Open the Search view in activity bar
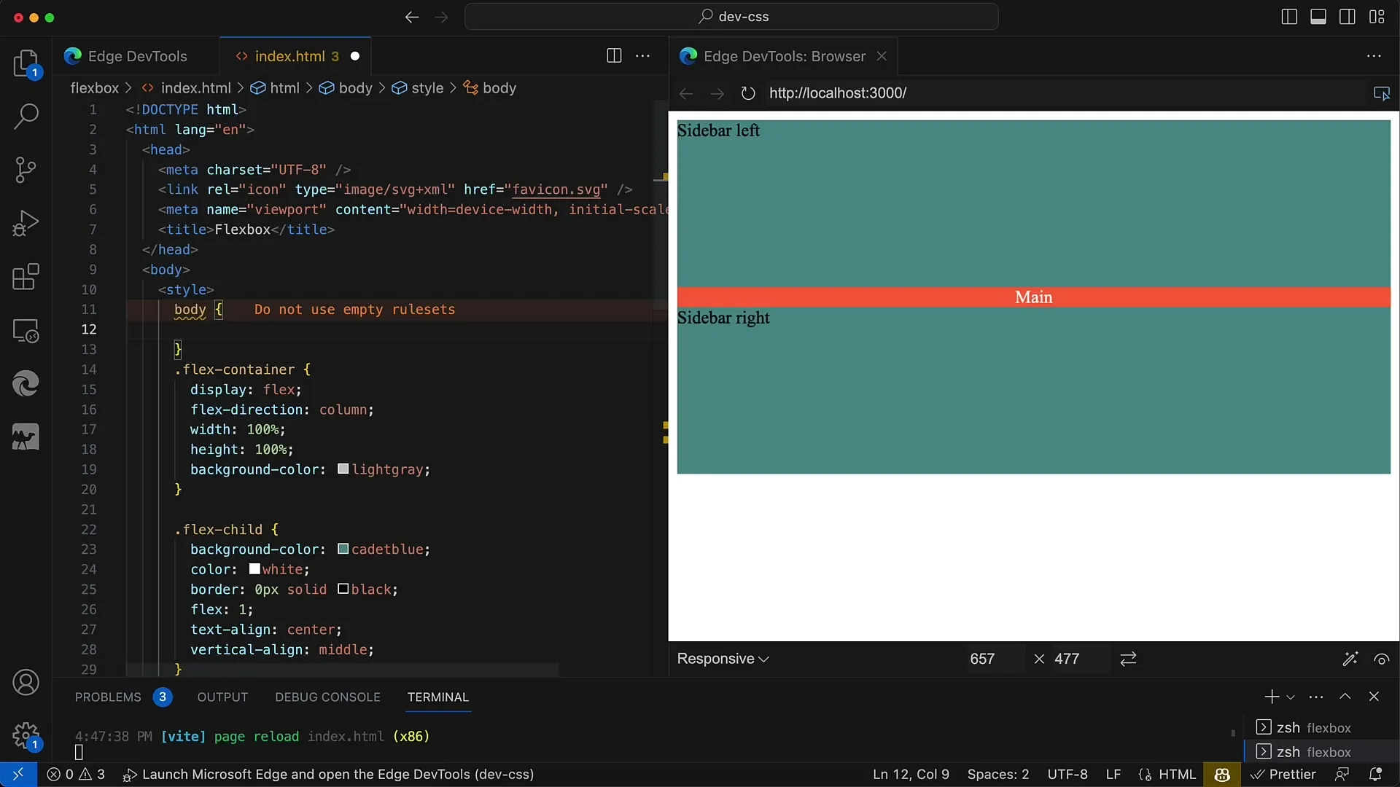 (26, 116)
